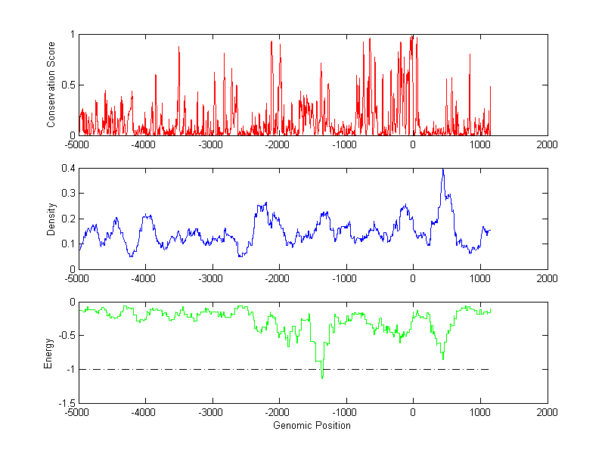Click the '0.3' tick label on Density axis

coord(67,193)
